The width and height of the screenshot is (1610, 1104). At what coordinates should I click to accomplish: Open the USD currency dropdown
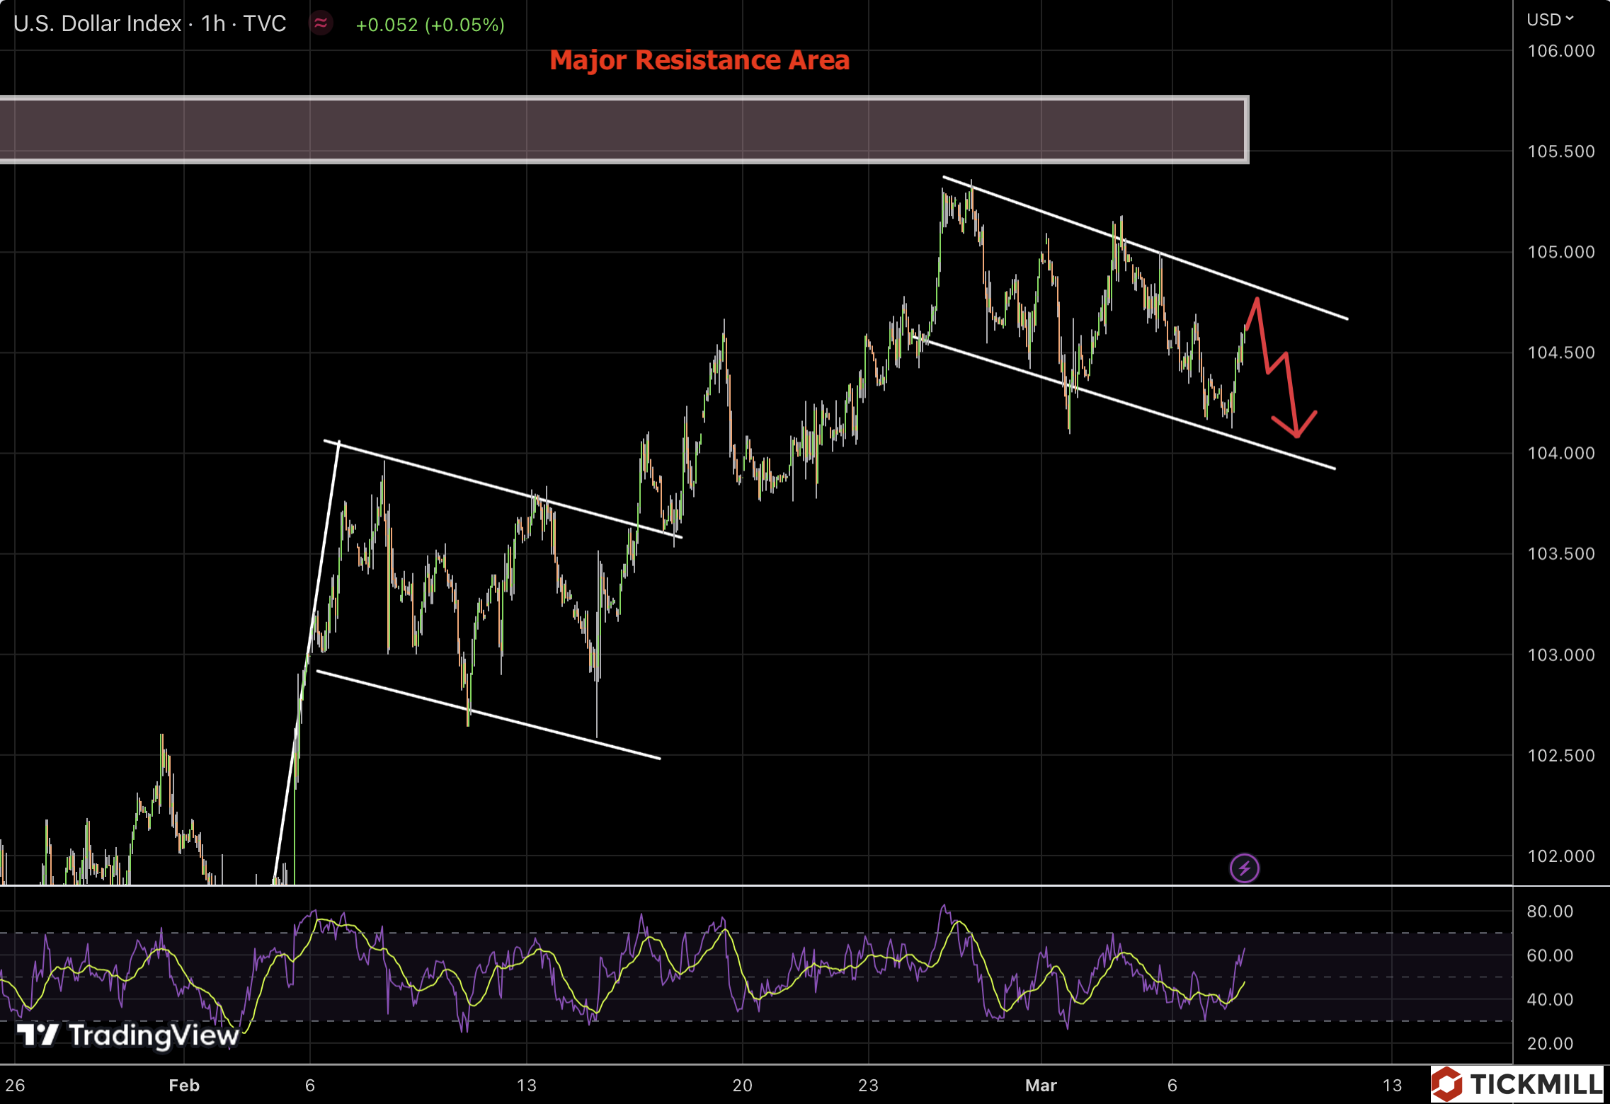click(x=1549, y=20)
